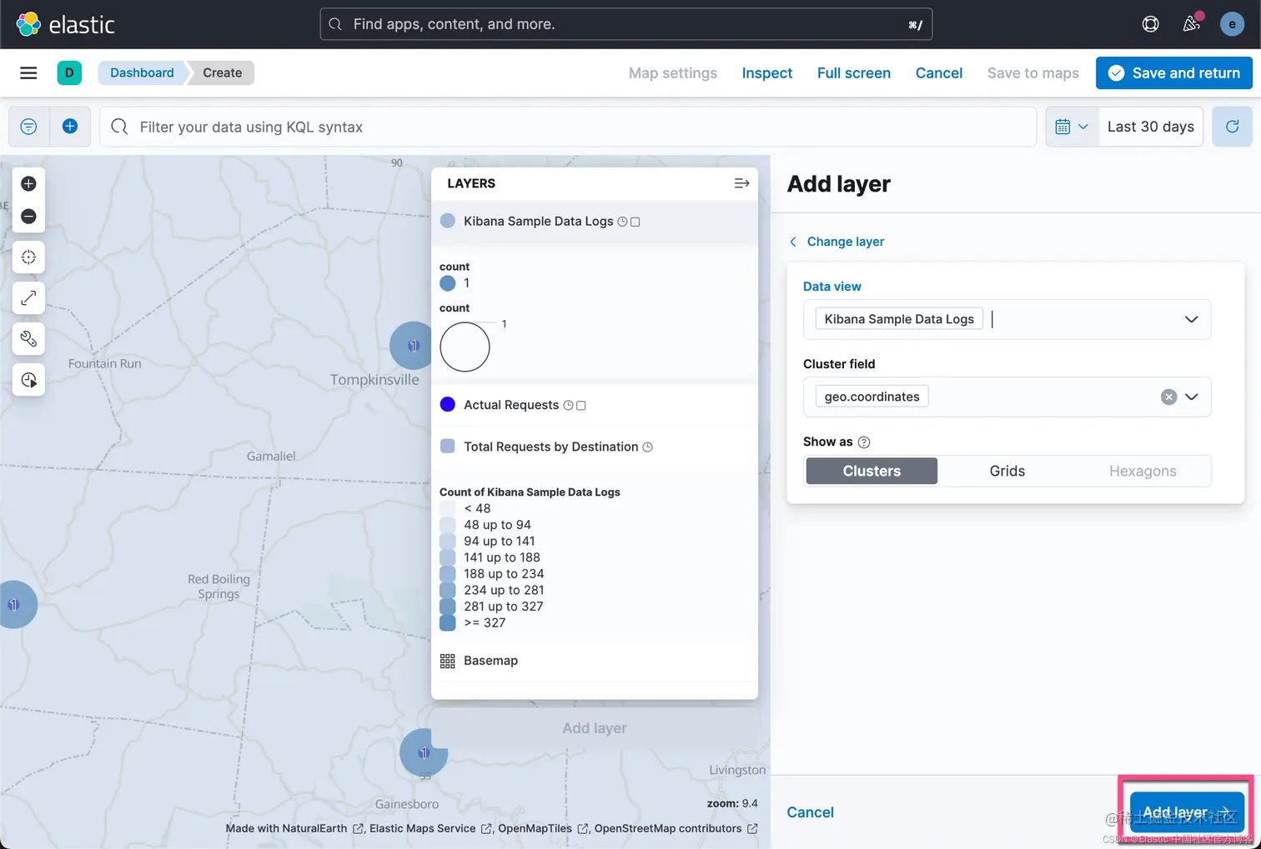Viewport: 1261px width, 849px height.
Task: Open Elastic Maps Service link
Action: coord(429,829)
